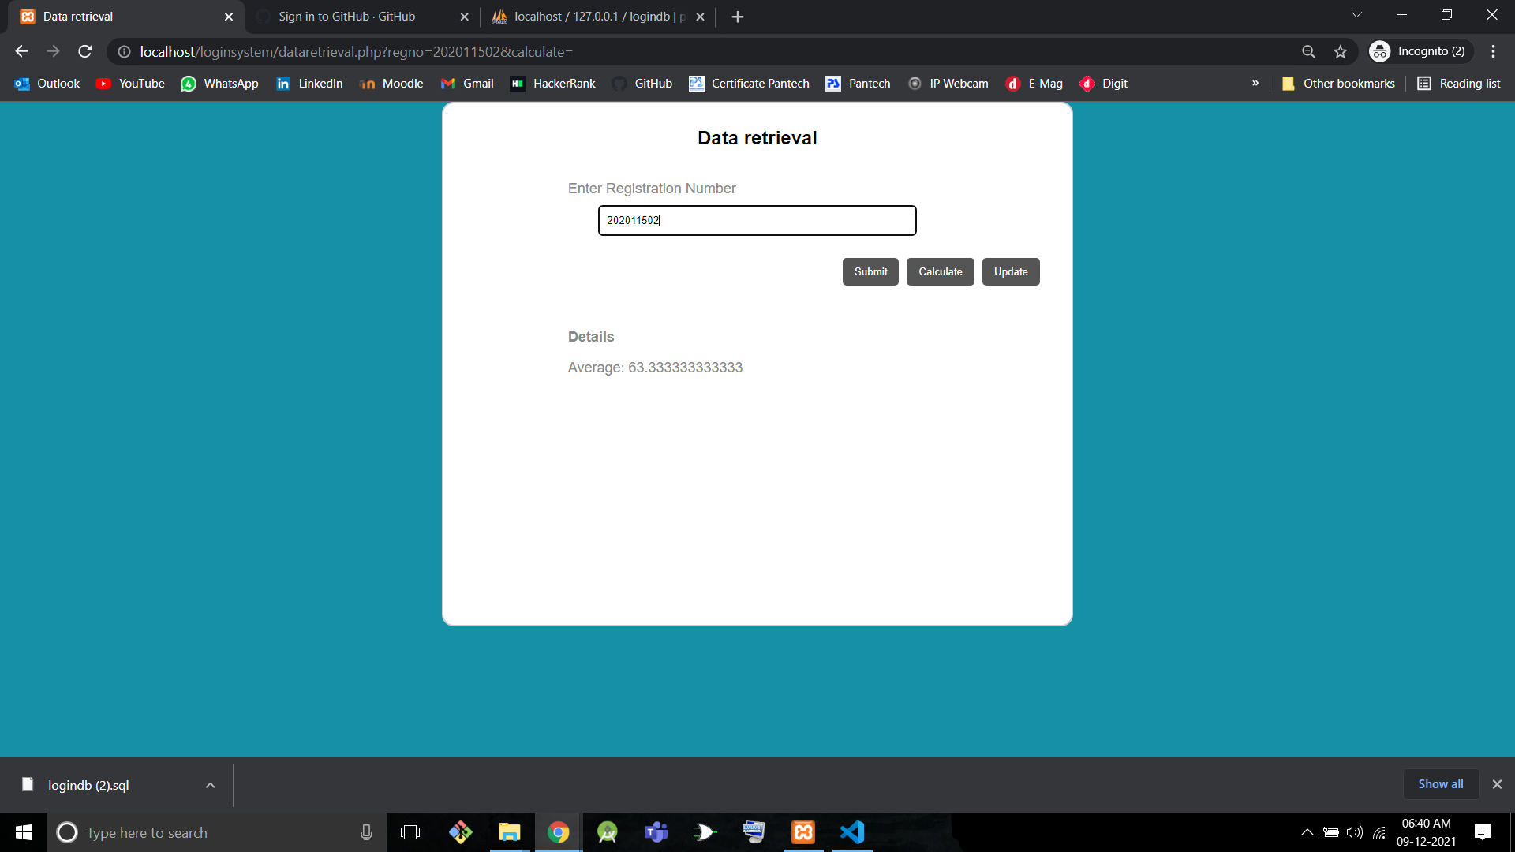Focus the Registration Number input field
The width and height of the screenshot is (1515, 852).
tap(757, 220)
